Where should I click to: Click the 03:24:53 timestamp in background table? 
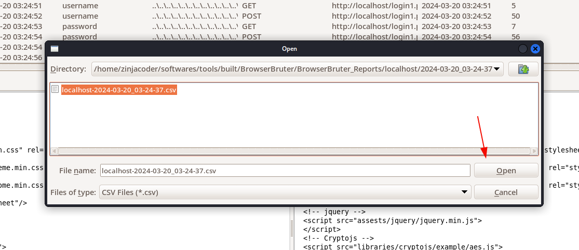(456, 26)
